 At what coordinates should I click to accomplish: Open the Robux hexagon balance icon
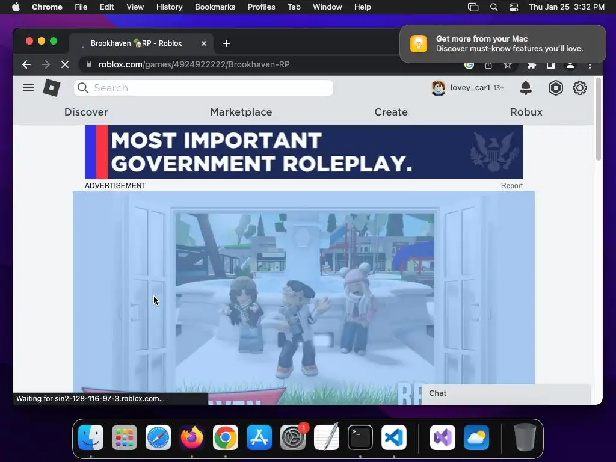(x=555, y=88)
